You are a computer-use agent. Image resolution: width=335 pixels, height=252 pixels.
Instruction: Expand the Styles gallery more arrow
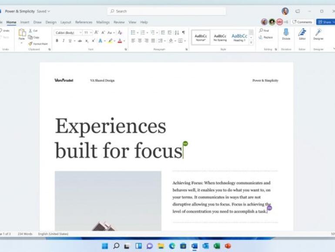(251, 43)
